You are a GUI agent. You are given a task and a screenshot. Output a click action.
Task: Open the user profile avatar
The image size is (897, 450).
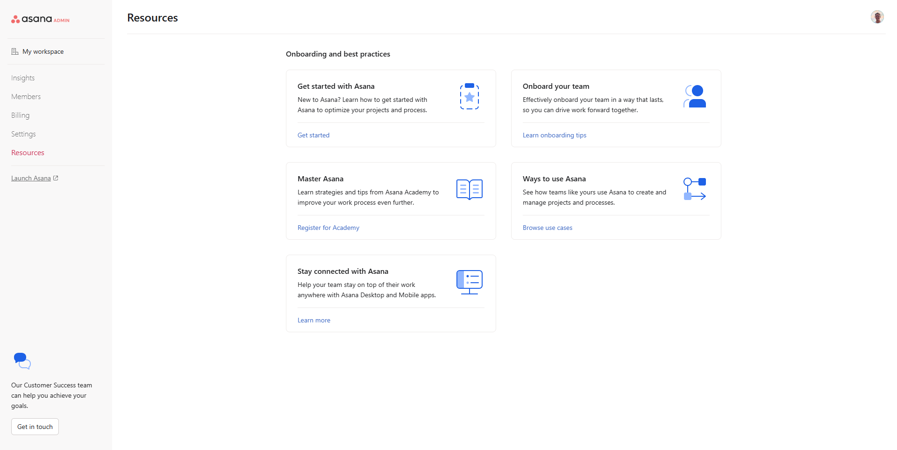tap(877, 17)
